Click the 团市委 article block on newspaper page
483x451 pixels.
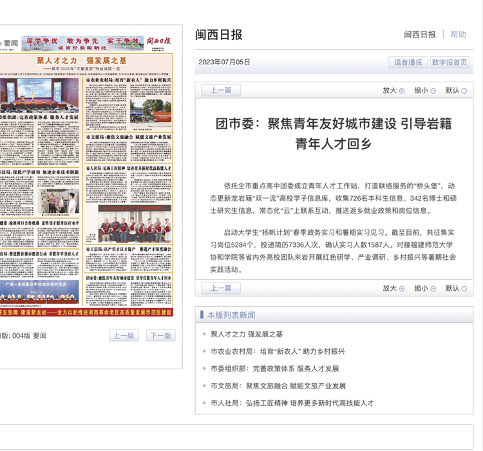click(x=128, y=291)
